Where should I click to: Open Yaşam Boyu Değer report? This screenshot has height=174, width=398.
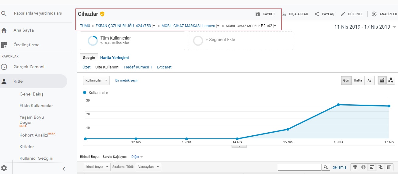click(x=32, y=120)
